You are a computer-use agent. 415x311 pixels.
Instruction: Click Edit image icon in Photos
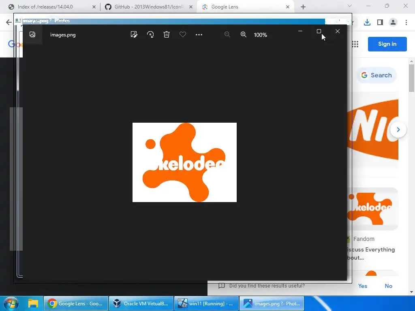click(x=134, y=34)
